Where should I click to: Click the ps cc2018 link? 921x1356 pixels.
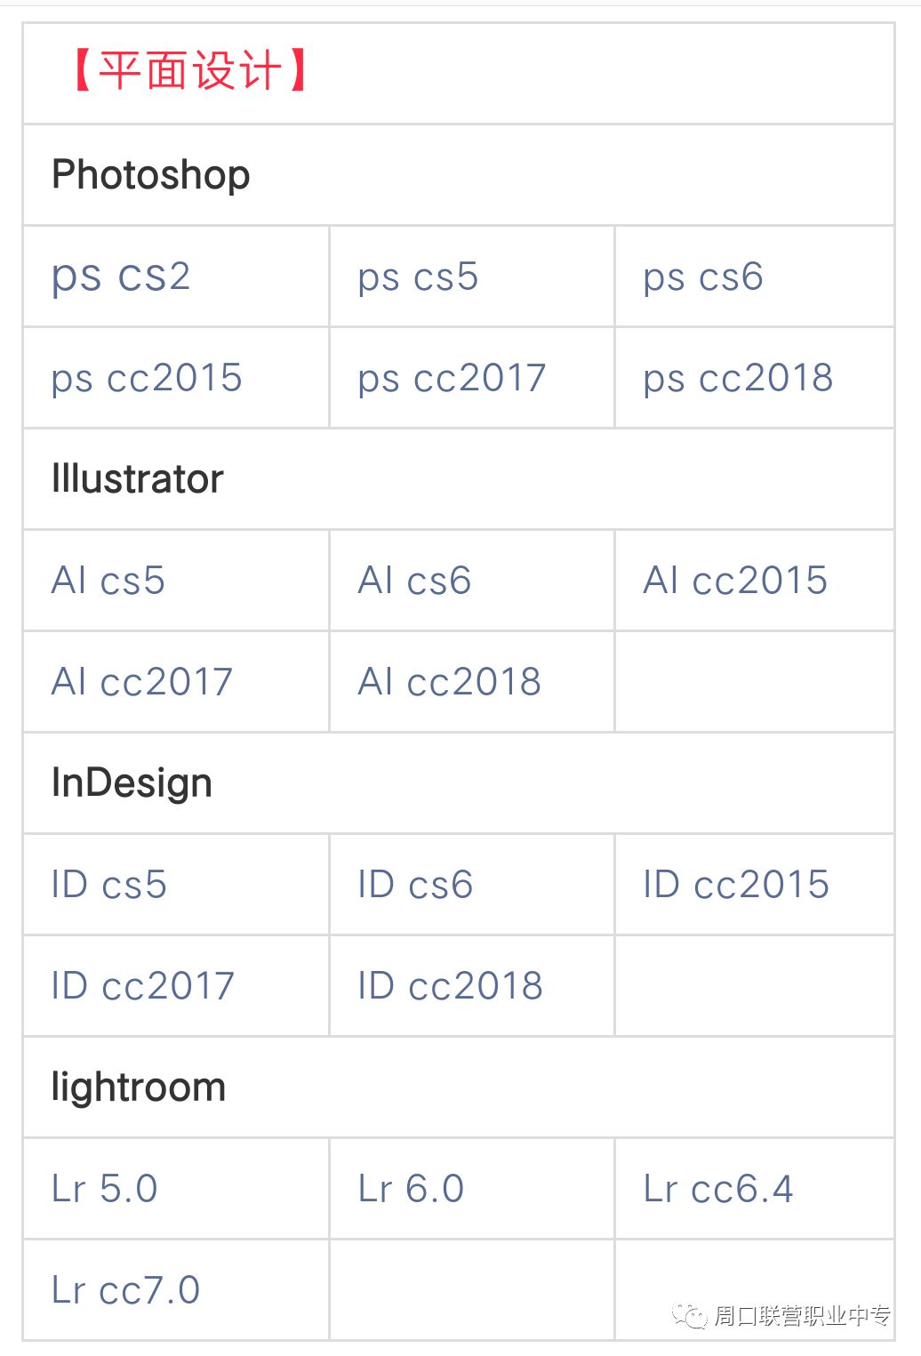738,378
